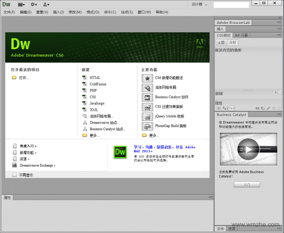
Task: Select the Business Catalyst panel tab
Action: [232, 115]
